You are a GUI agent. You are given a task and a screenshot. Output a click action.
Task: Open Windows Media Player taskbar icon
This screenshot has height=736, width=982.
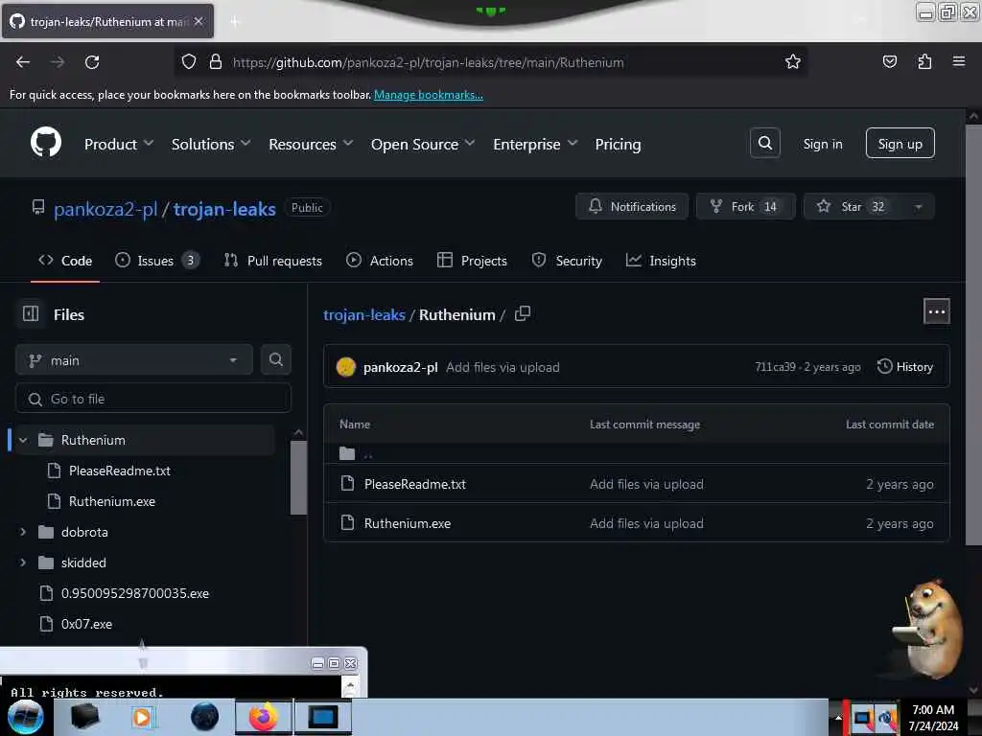[142, 717]
